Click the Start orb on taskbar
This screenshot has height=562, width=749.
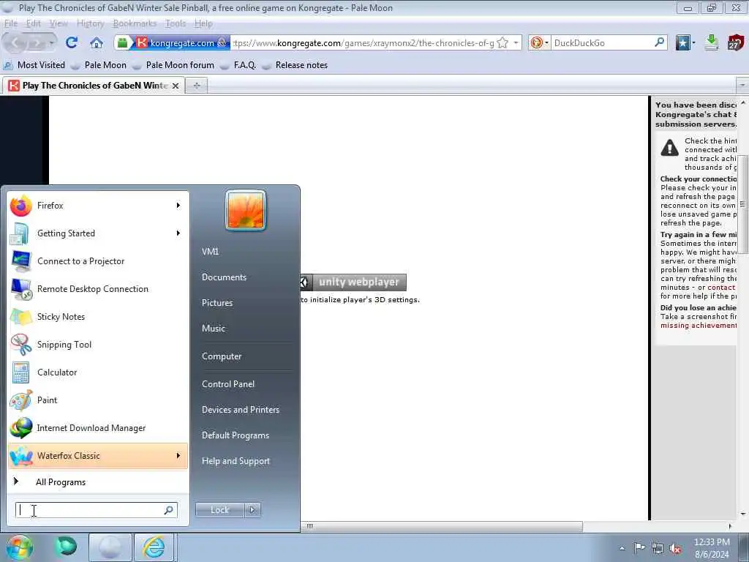click(20, 547)
